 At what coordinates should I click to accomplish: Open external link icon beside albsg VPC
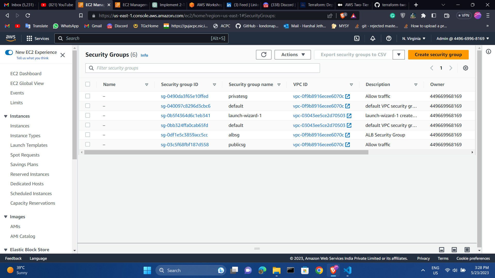348,135
